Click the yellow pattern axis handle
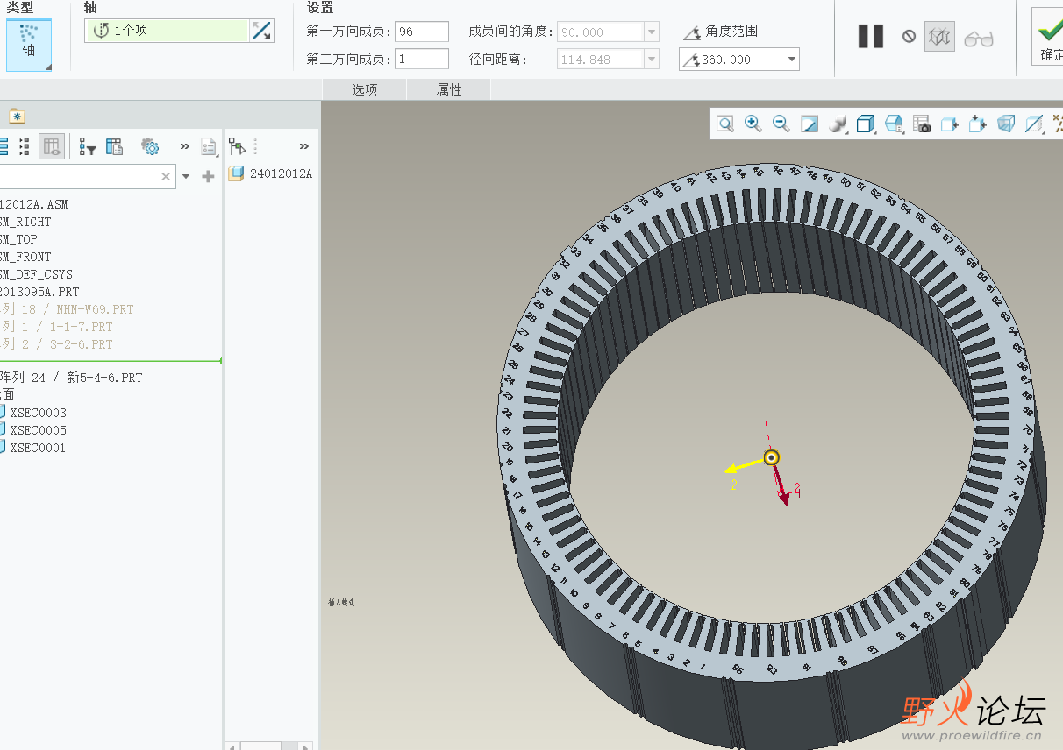The image size is (1063, 750). tap(771, 457)
